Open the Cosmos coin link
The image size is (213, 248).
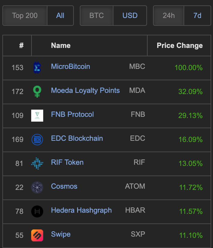pos(64,186)
